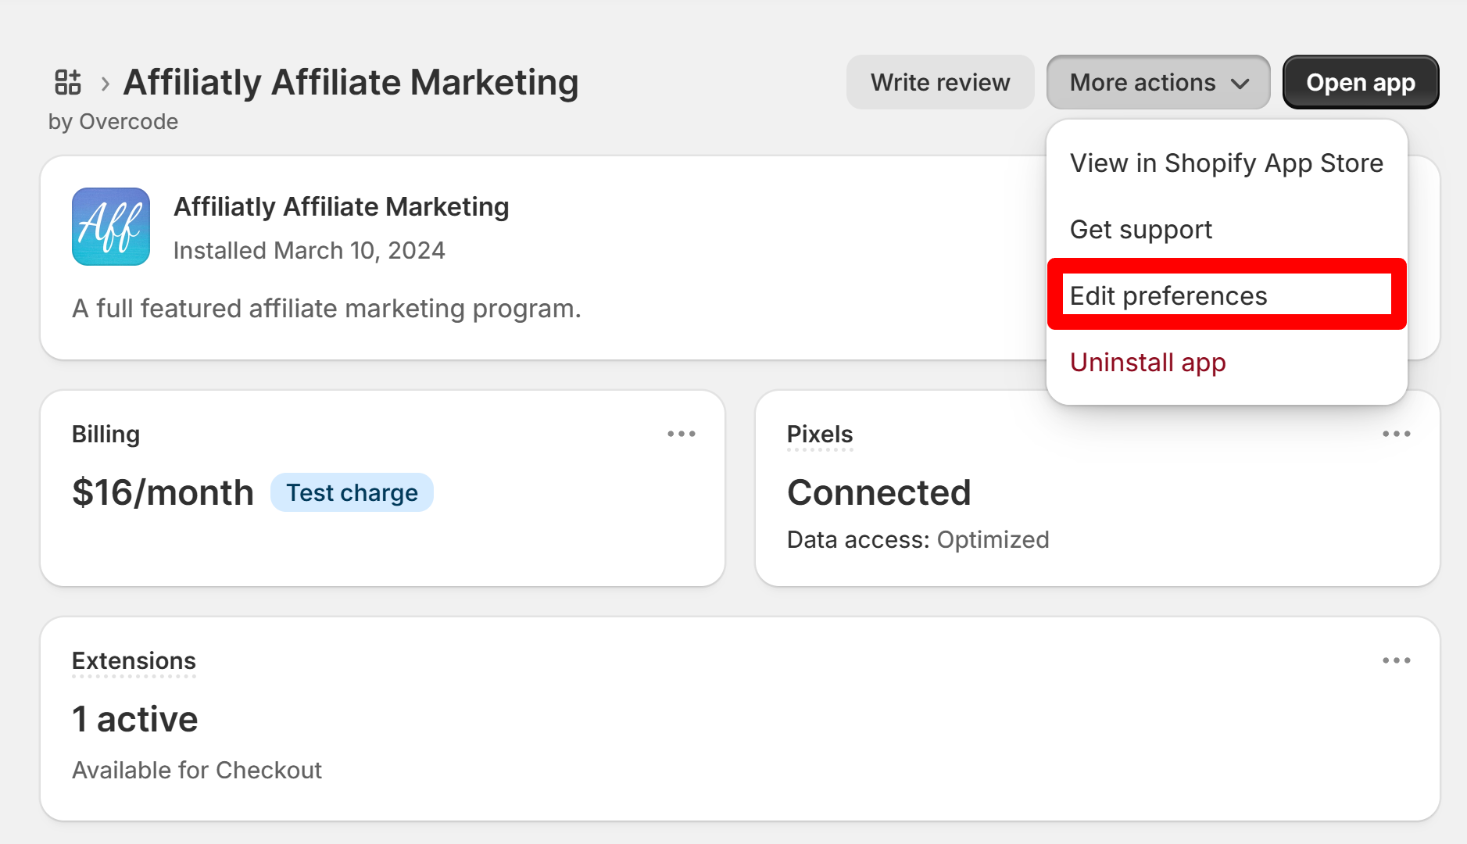Click the "1 active" extensions count

[135, 719]
